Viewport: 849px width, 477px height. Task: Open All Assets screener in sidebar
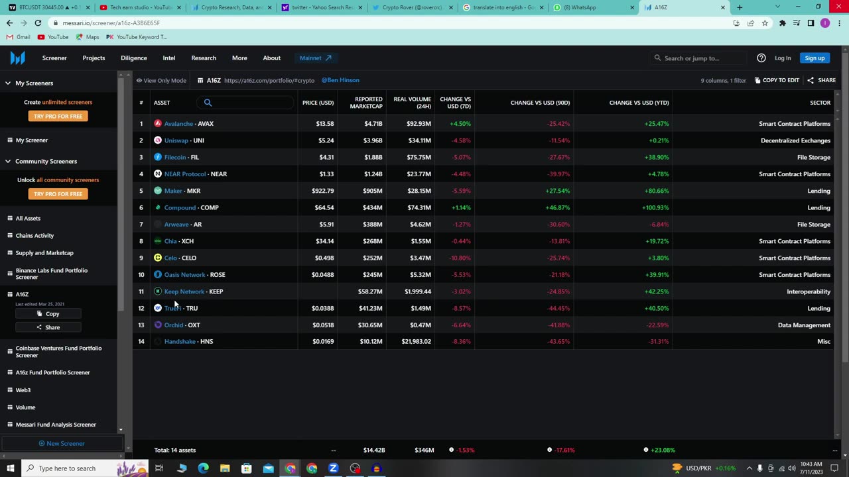(x=28, y=218)
